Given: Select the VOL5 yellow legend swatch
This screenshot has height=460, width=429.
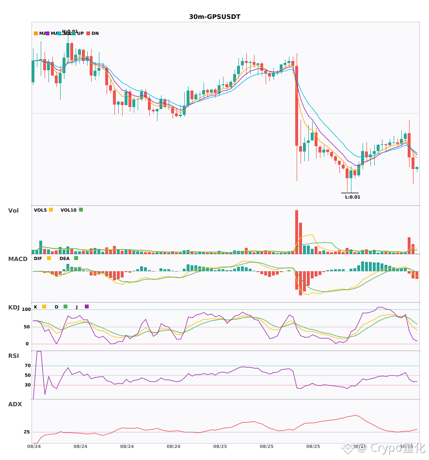Looking at the screenshot, I should (x=51, y=210).
